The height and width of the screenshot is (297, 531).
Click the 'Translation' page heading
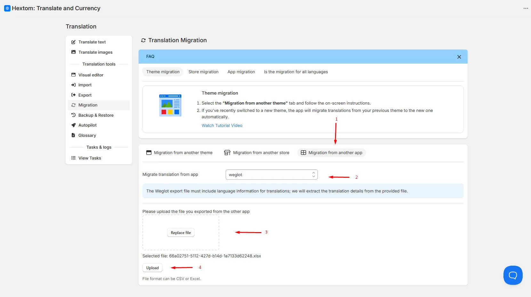(x=81, y=27)
